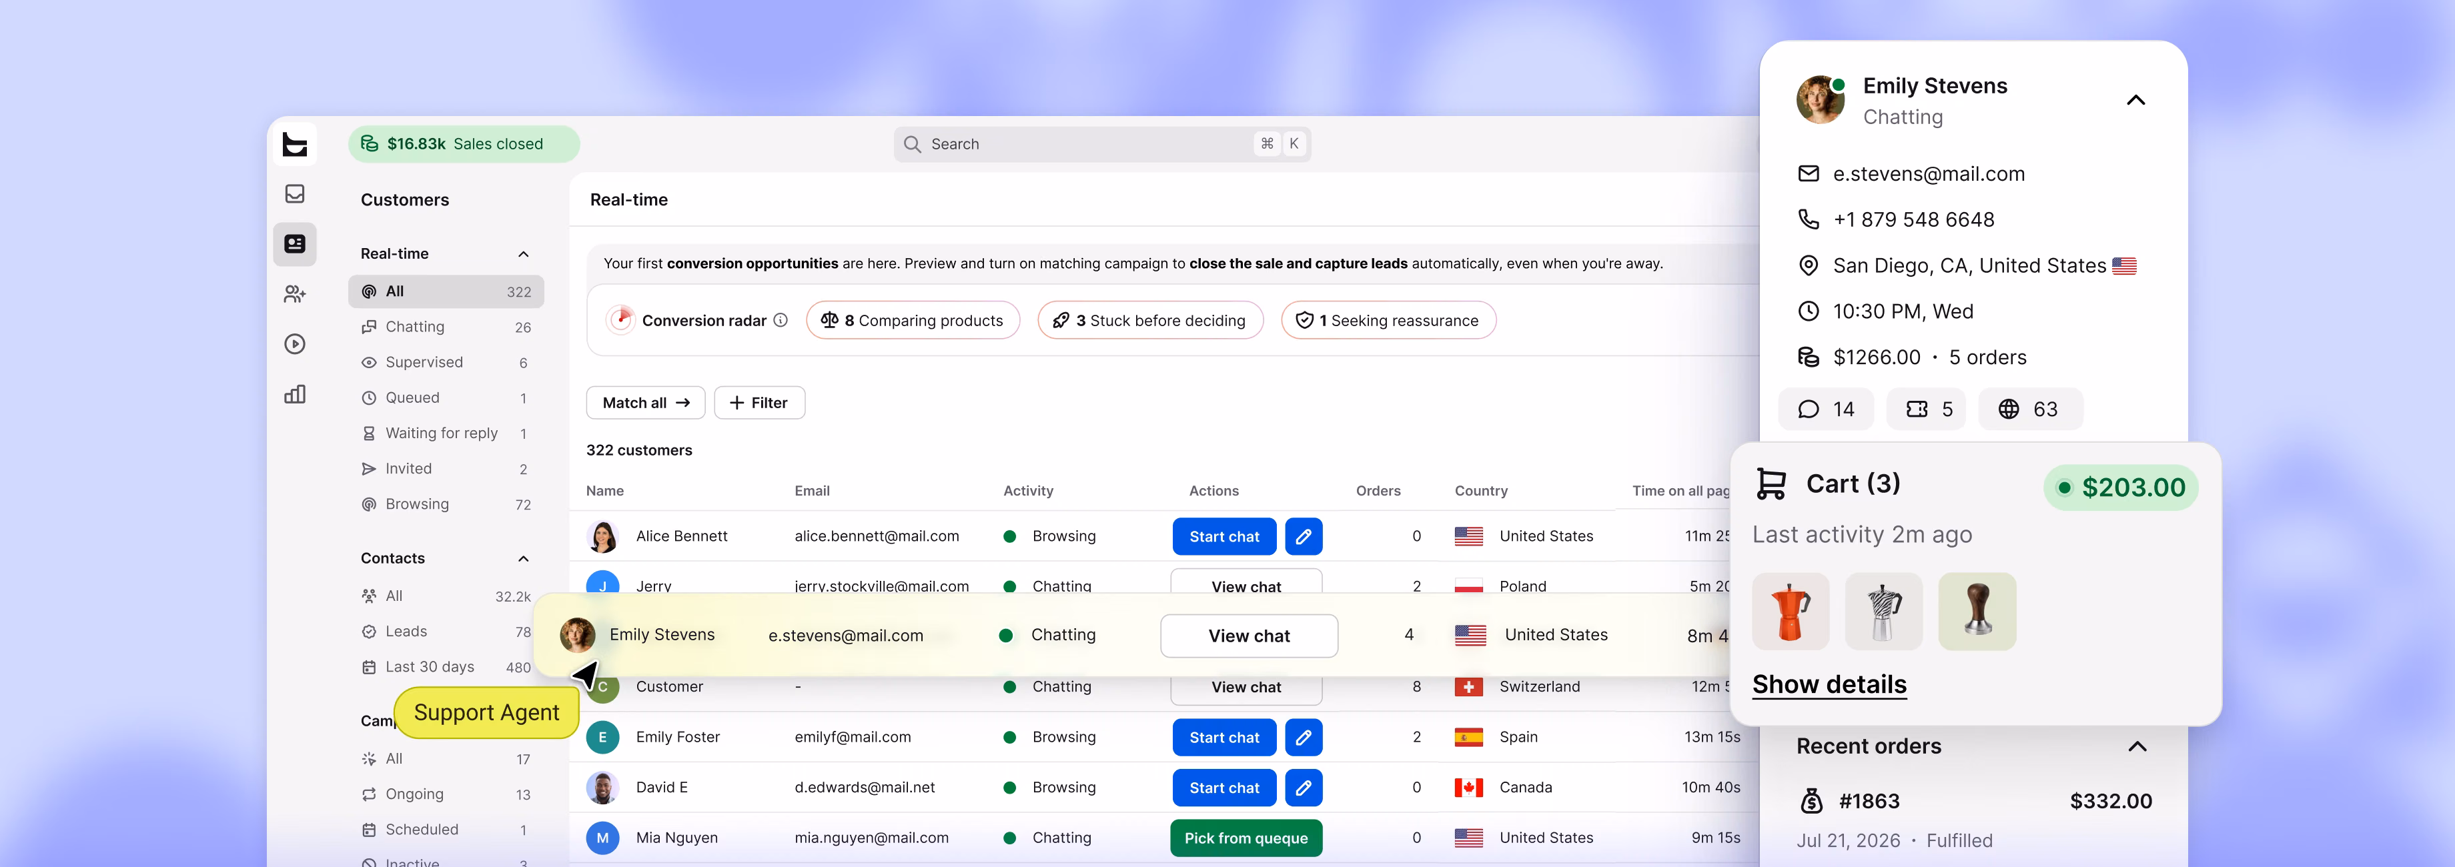Click View chat for Emily Stevens
The image size is (2455, 867).
point(1248,636)
